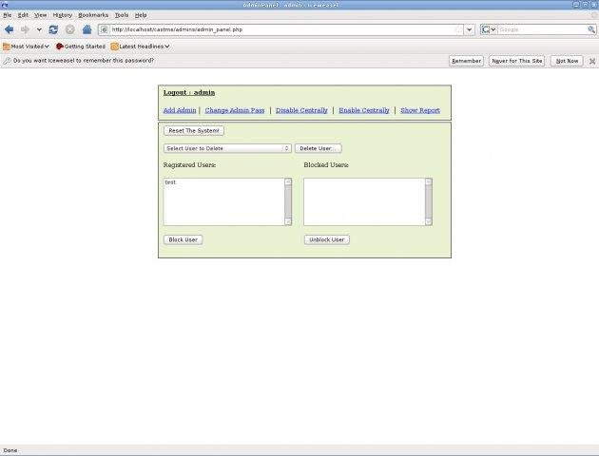Expand the Latest Headlines feed
Image resolution: width=599 pixels, height=456 pixels.
click(x=140, y=47)
